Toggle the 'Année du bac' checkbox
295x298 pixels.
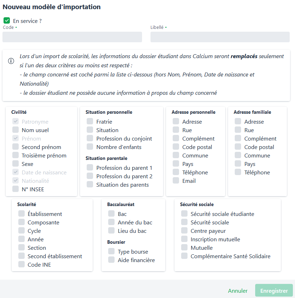click(x=112, y=222)
